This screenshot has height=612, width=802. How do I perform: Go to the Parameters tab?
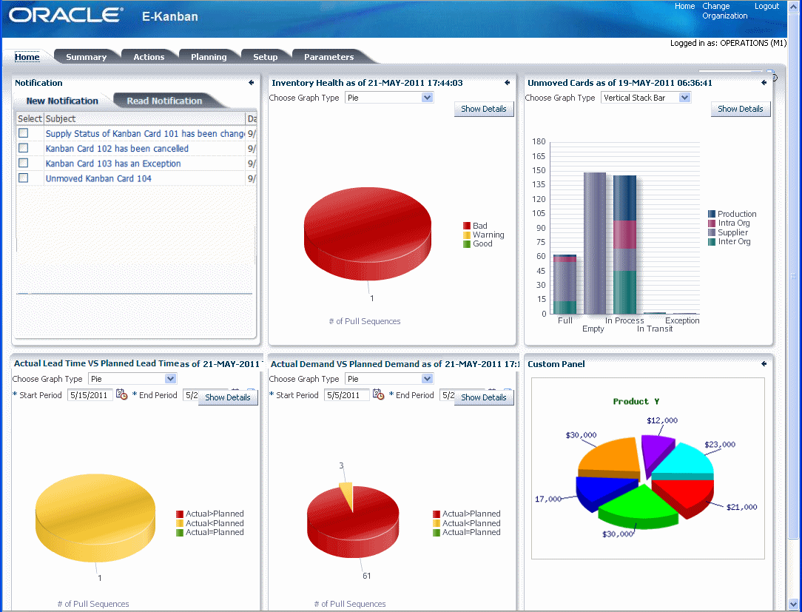pyautogui.click(x=329, y=57)
